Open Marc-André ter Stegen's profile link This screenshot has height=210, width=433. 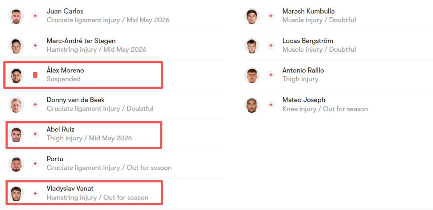[81, 41]
